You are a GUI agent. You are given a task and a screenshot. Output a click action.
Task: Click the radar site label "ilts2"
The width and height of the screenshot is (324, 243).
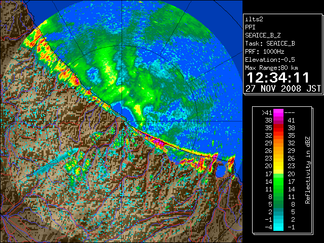pos(254,19)
